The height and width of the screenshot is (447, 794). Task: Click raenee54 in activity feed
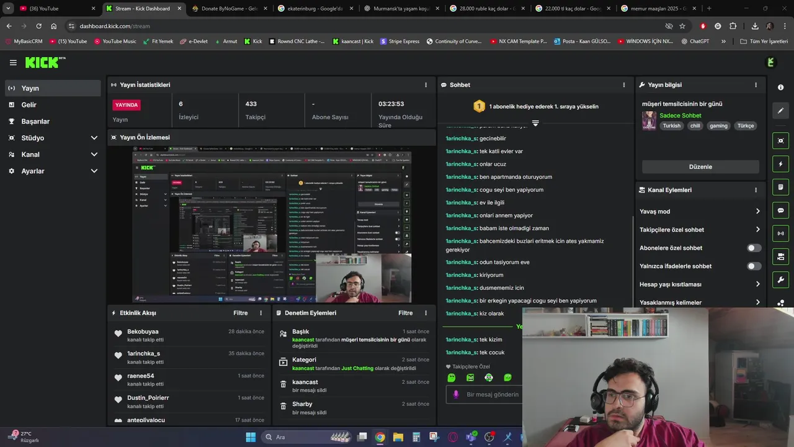[140, 376]
